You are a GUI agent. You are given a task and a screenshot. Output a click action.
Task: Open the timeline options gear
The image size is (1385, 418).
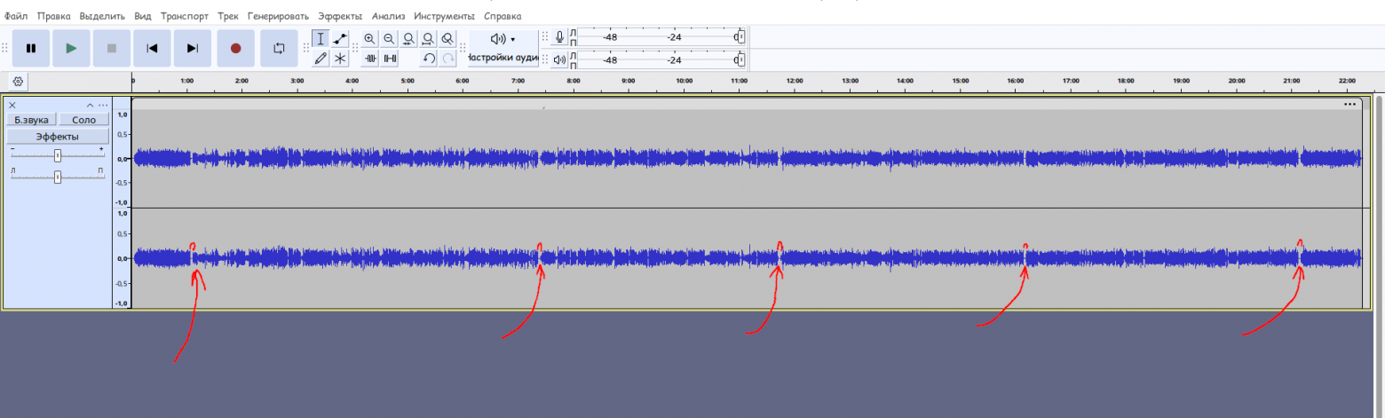pyautogui.click(x=18, y=82)
